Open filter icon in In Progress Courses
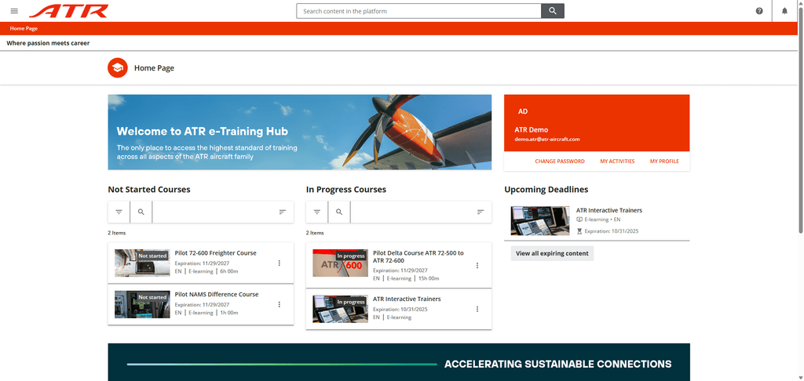Image resolution: width=804 pixels, height=381 pixels. (x=316, y=212)
